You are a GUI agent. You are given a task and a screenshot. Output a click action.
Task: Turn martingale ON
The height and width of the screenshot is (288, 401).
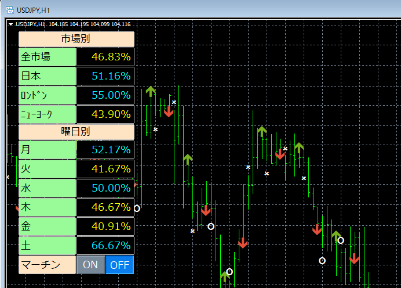pos(90,265)
